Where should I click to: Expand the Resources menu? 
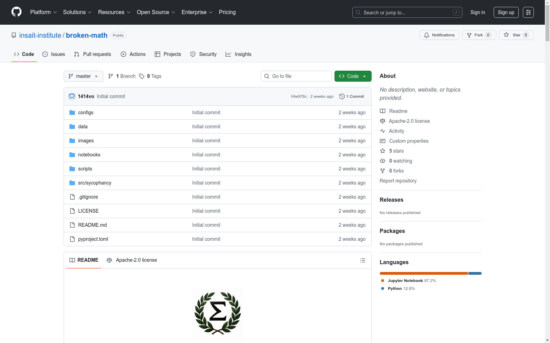(114, 12)
